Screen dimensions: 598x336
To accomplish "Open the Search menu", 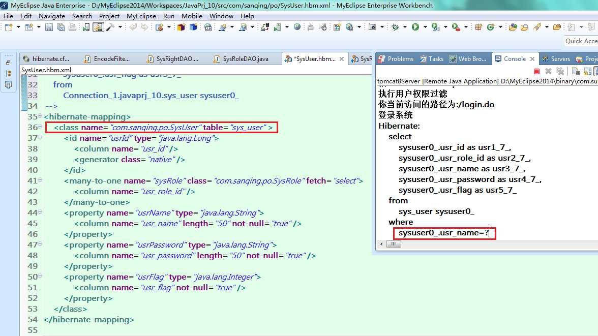I will click(82, 16).
